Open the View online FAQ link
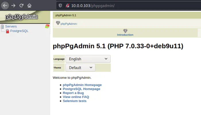This screenshot has width=201, height=115. [x=76, y=97]
